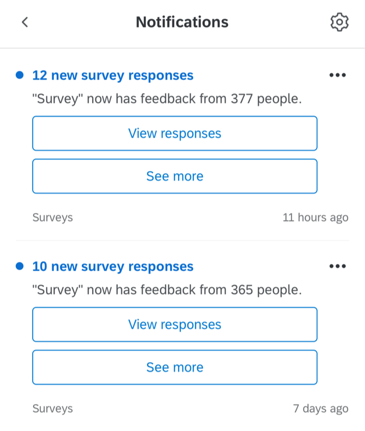Image resolution: width=365 pixels, height=431 pixels.
Task: Expand See more under the 365 people notification
Action: 175,368
